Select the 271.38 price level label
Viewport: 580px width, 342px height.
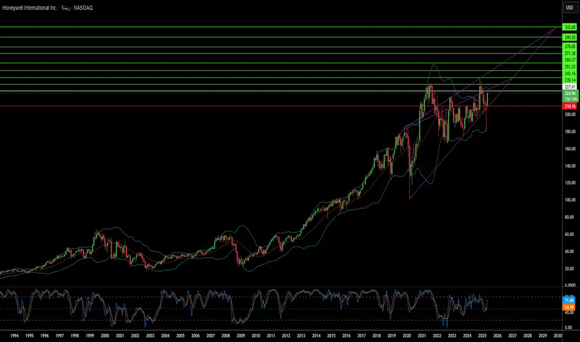click(x=569, y=53)
